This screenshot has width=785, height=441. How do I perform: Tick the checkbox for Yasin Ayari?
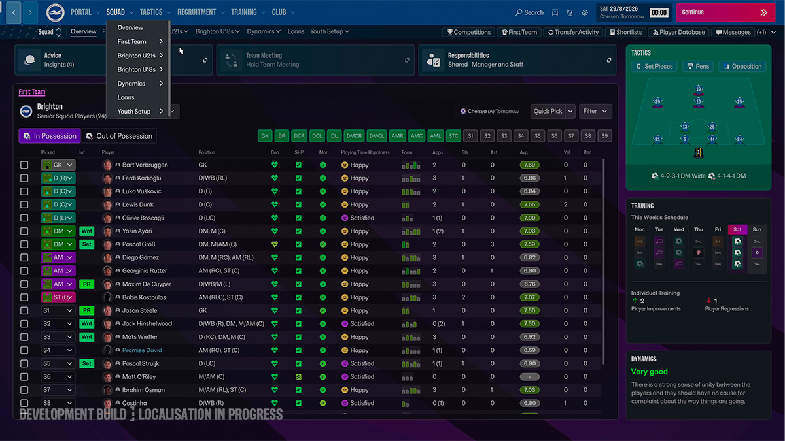tap(24, 231)
